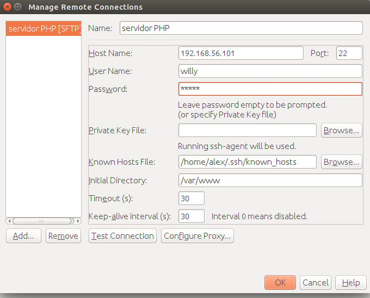Click right arrow of connection list scrollbar
The image size is (370, 298).
pyautogui.click(x=78, y=221)
